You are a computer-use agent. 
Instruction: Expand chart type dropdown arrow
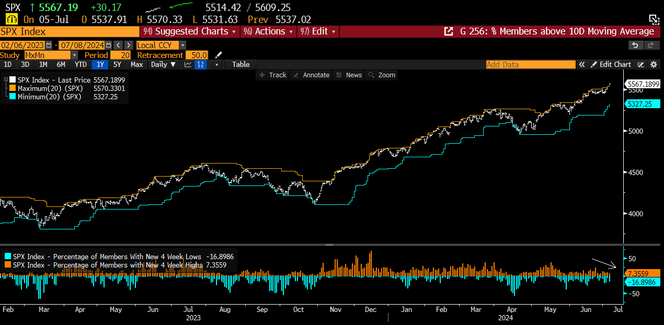[x=216, y=64]
